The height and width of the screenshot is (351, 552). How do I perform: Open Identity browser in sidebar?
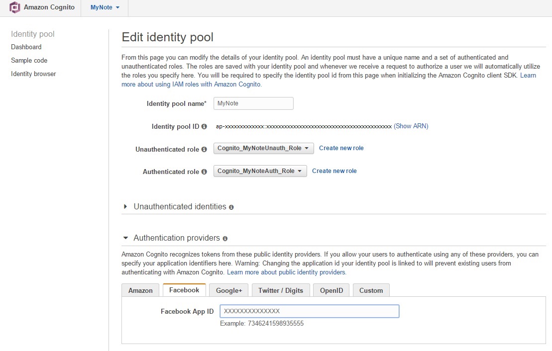coord(33,74)
